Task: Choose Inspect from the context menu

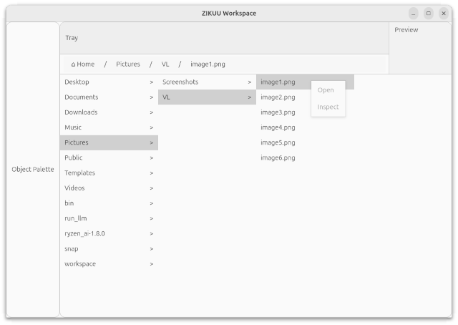Action: (x=328, y=107)
